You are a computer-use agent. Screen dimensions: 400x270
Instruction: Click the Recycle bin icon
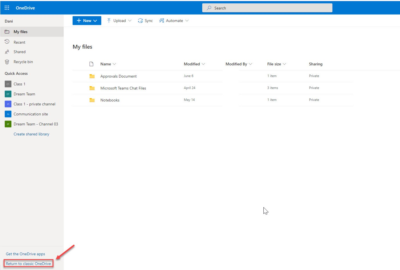pyautogui.click(x=7, y=62)
